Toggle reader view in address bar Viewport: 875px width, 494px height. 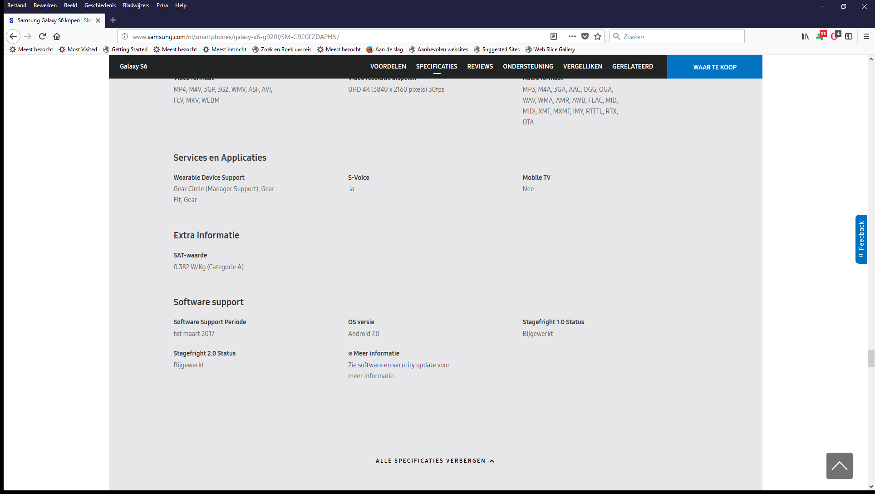coord(554,36)
